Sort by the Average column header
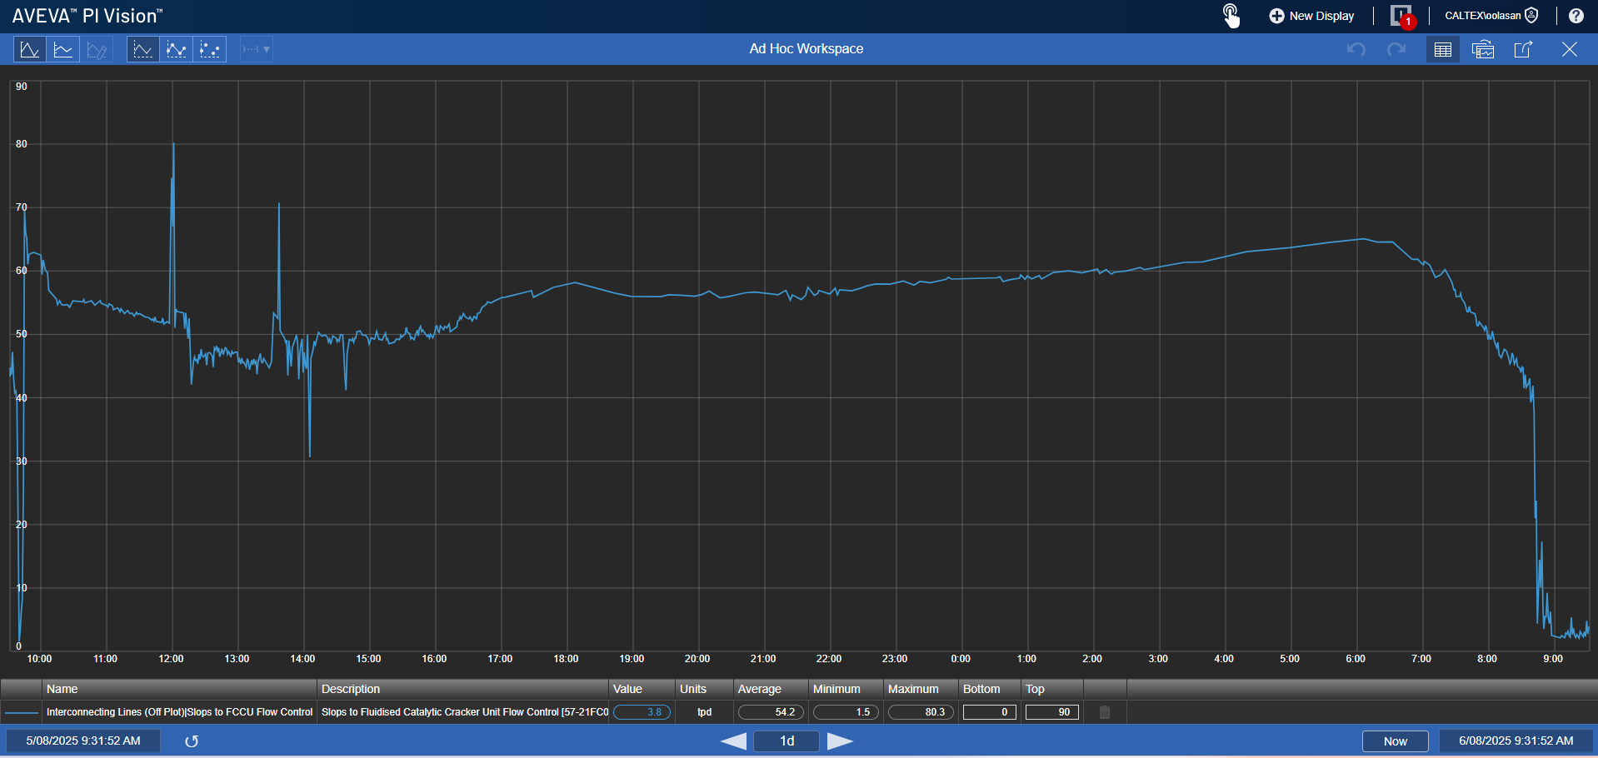This screenshot has width=1598, height=758. click(760, 689)
